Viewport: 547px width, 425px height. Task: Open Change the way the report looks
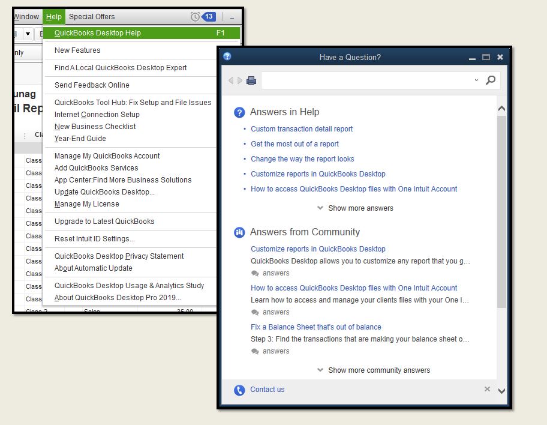pyautogui.click(x=302, y=159)
